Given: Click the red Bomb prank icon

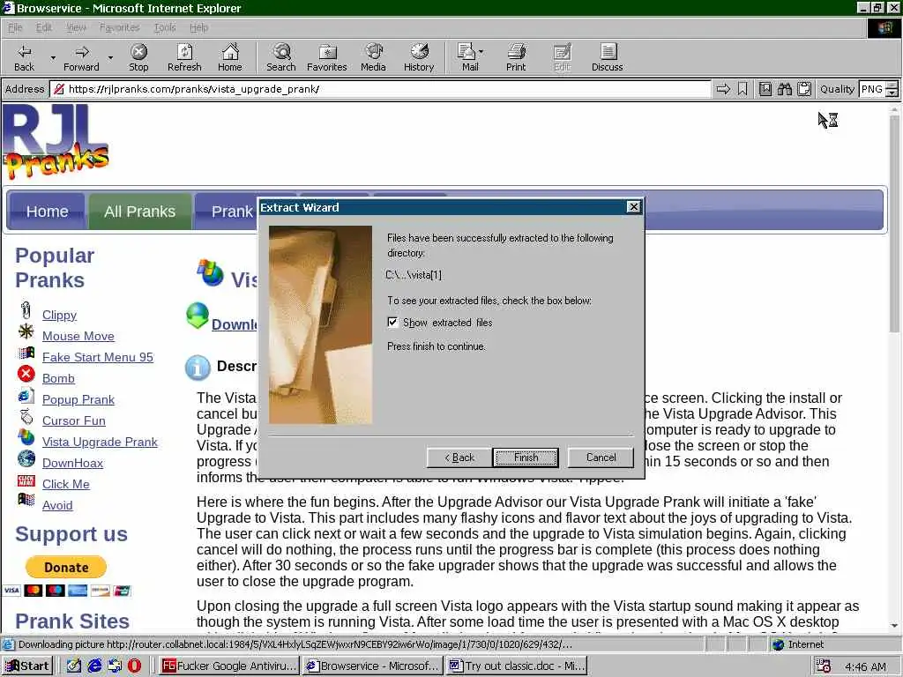Looking at the screenshot, I should [26, 374].
